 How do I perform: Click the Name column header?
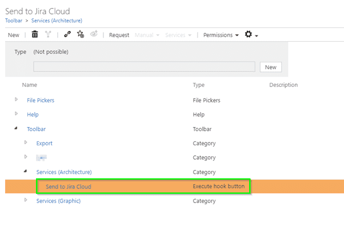[29, 85]
